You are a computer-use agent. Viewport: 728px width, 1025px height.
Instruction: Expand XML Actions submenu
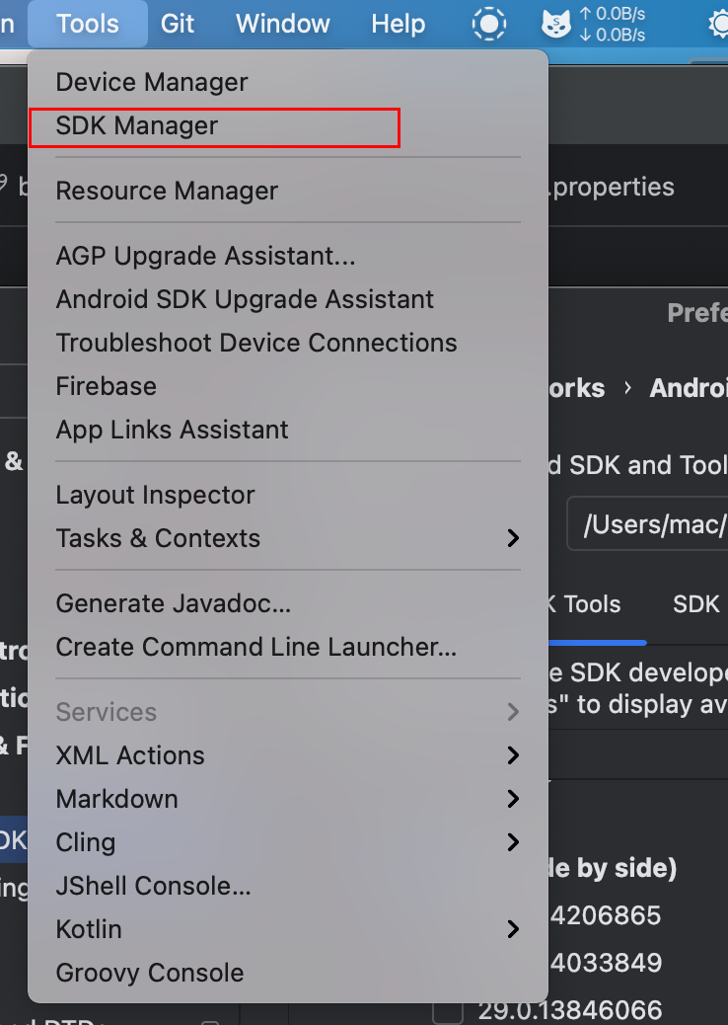click(x=288, y=755)
